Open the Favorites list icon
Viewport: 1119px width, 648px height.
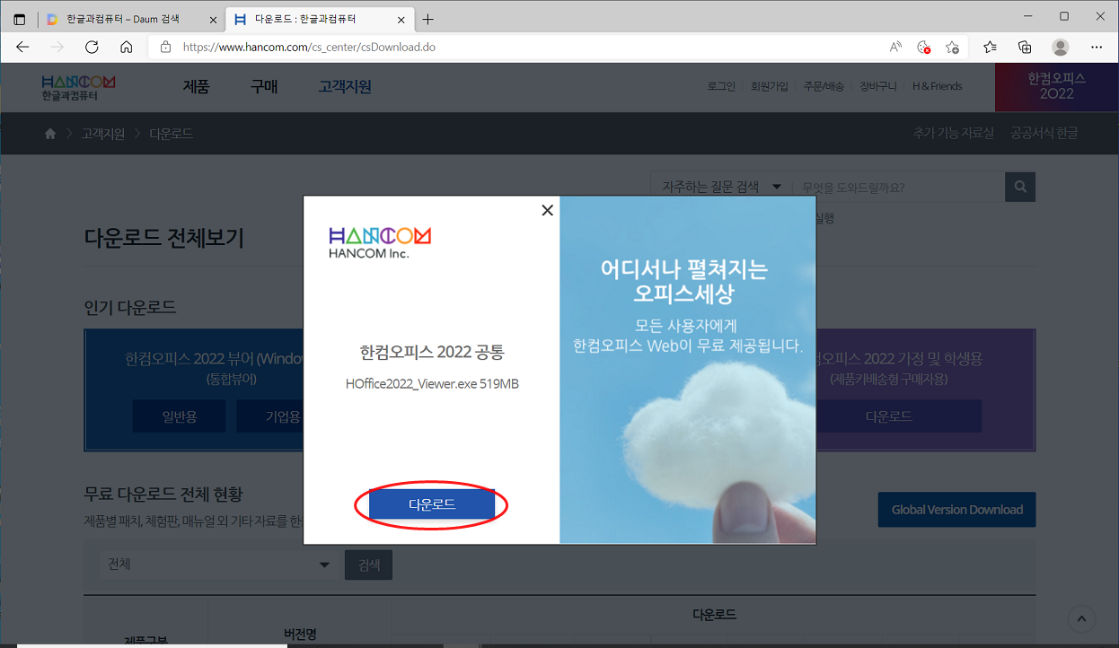990,47
